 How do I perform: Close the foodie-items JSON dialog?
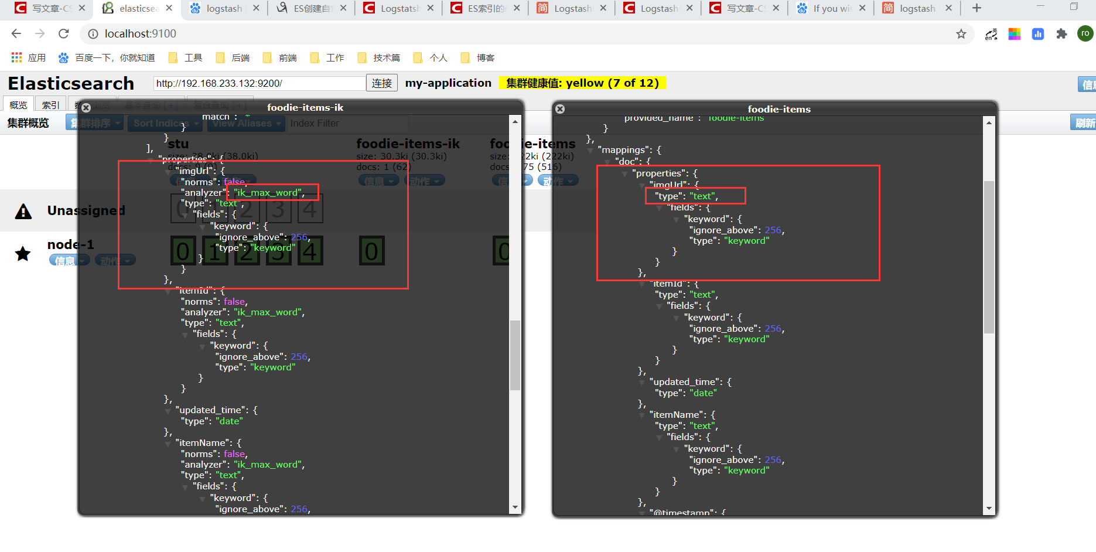(560, 109)
